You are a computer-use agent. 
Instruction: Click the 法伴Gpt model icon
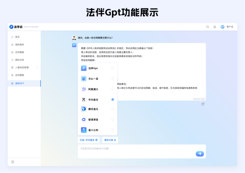click(84, 68)
